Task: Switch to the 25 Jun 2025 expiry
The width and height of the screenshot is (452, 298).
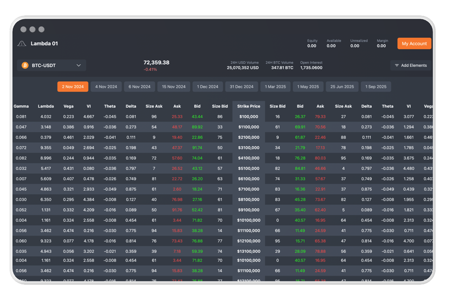Action: [x=342, y=87]
